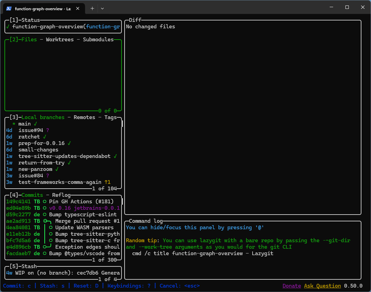Screen dimensions: 371x292
Task: Click the Donate link
Action: pos(292,286)
